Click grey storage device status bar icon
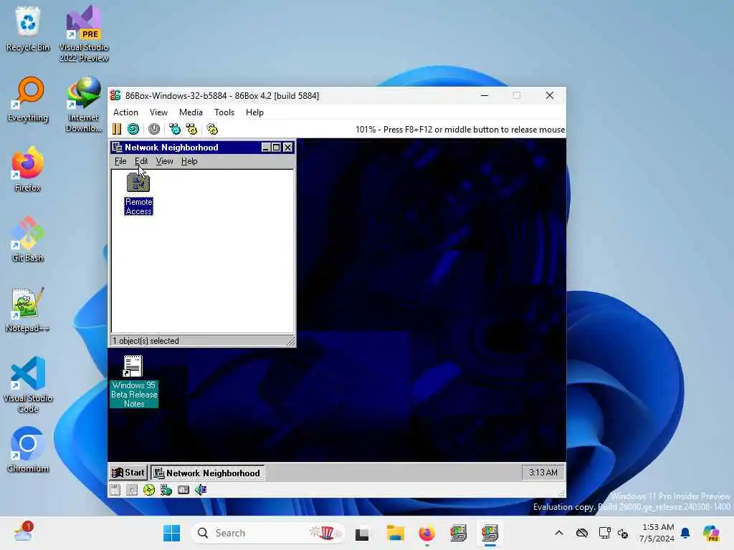Viewport: 734px width, 550px height. click(x=183, y=490)
